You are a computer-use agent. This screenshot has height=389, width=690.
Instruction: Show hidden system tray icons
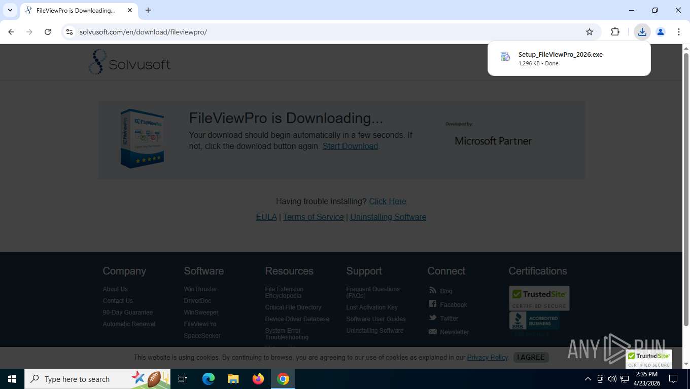588,379
